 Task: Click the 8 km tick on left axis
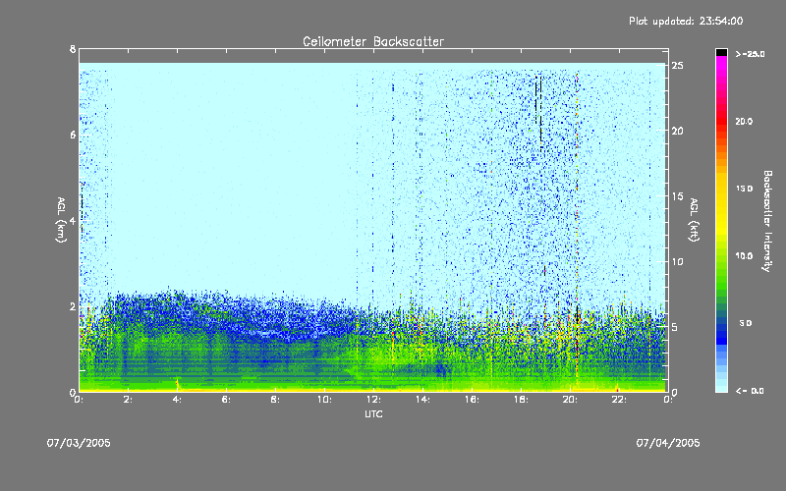tap(73, 49)
